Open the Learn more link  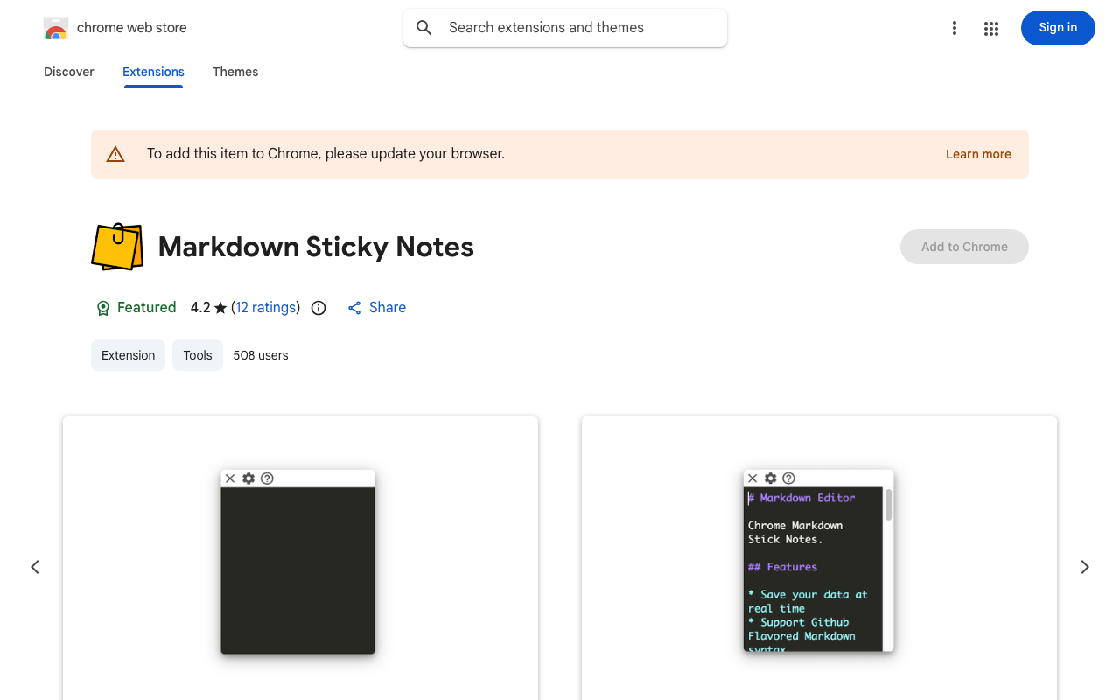(x=978, y=154)
